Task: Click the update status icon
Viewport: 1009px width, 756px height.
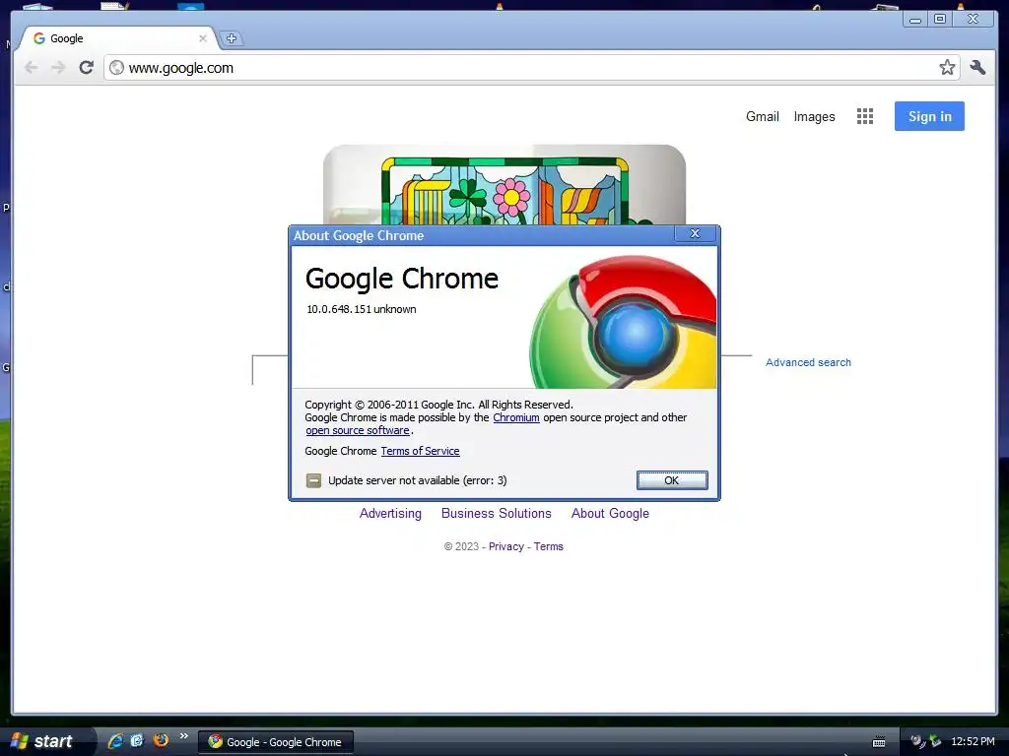Action: (x=313, y=480)
